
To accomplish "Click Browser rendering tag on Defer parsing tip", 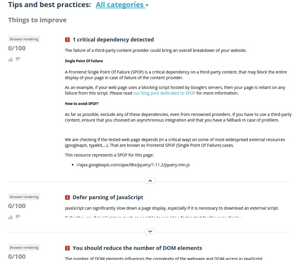I will (24, 197).
